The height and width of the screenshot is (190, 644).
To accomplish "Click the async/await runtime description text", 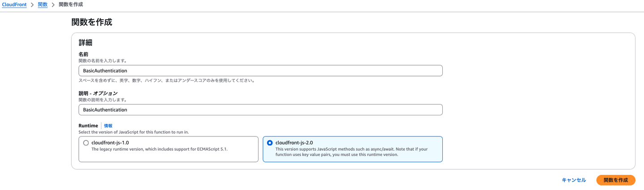I will click(x=352, y=152).
